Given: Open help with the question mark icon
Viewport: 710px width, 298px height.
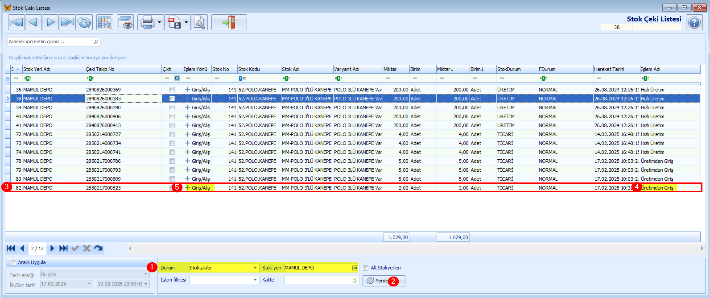Looking at the screenshot, I should click(694, 22).
